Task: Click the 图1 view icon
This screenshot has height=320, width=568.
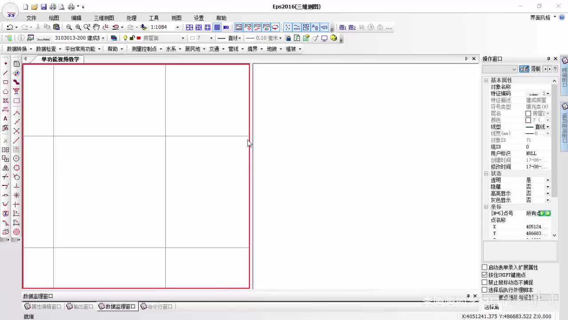Action: tap(343, 27)
